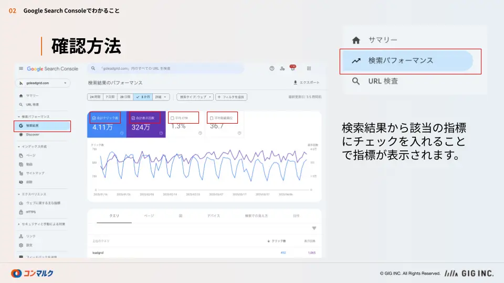Check the 平均 CTR checkbox

(172, 118)
